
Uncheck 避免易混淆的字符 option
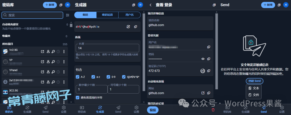pyautogui.click(x=78, y=97)
